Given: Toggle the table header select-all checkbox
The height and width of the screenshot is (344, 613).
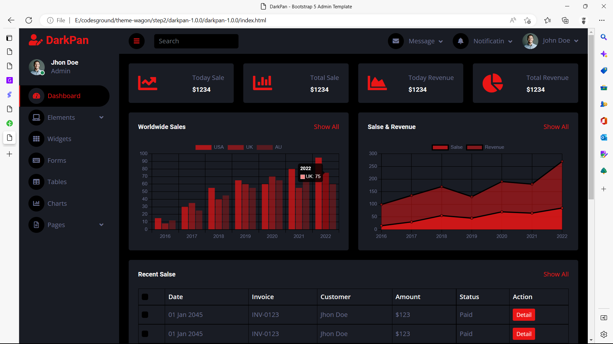Looking at the screenshot, I should point(145,297).
